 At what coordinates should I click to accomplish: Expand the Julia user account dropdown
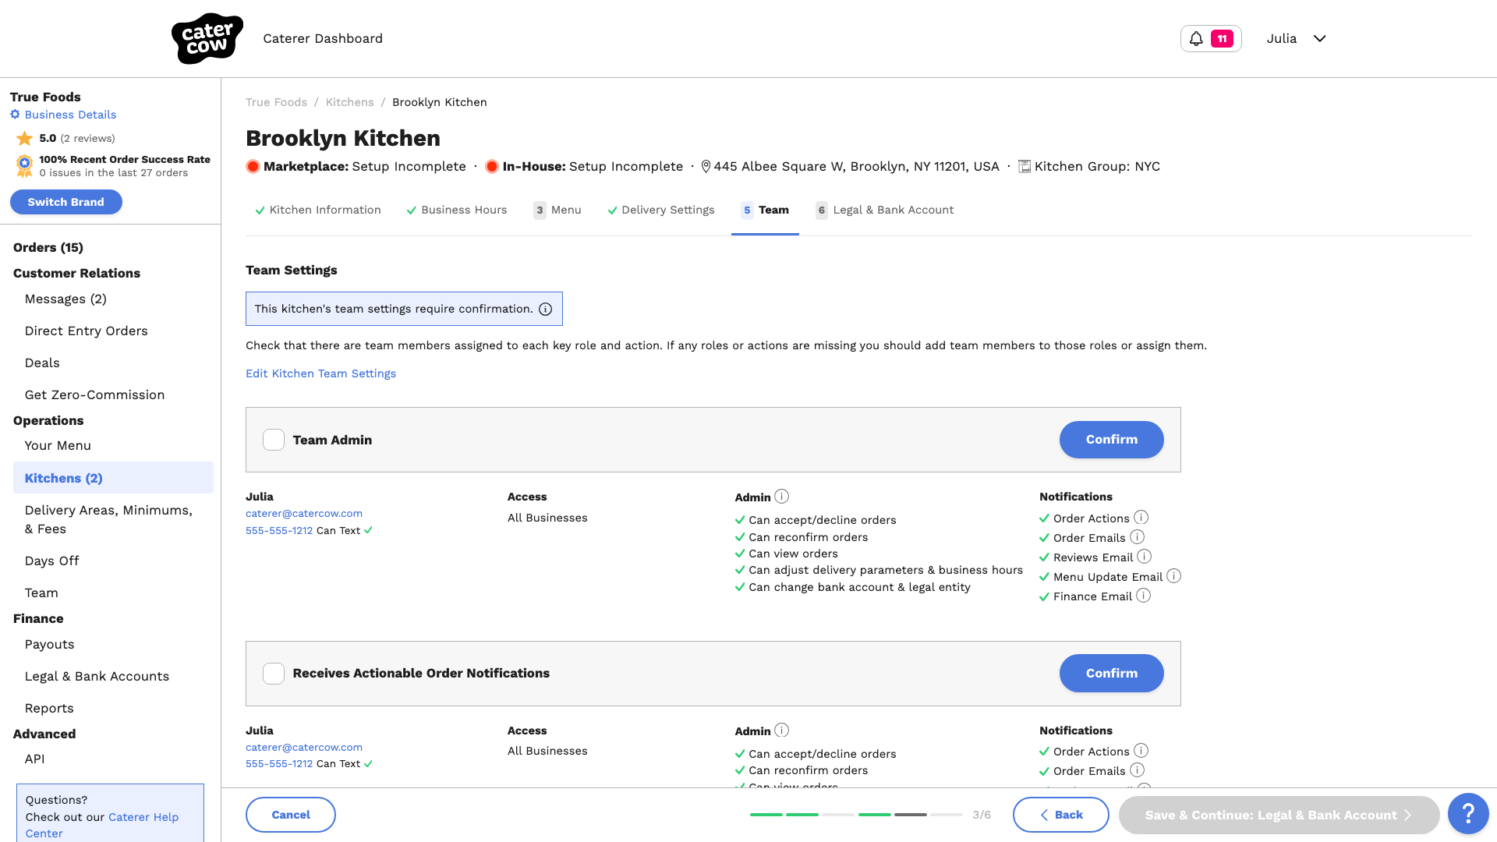(x=1296, y=38)
